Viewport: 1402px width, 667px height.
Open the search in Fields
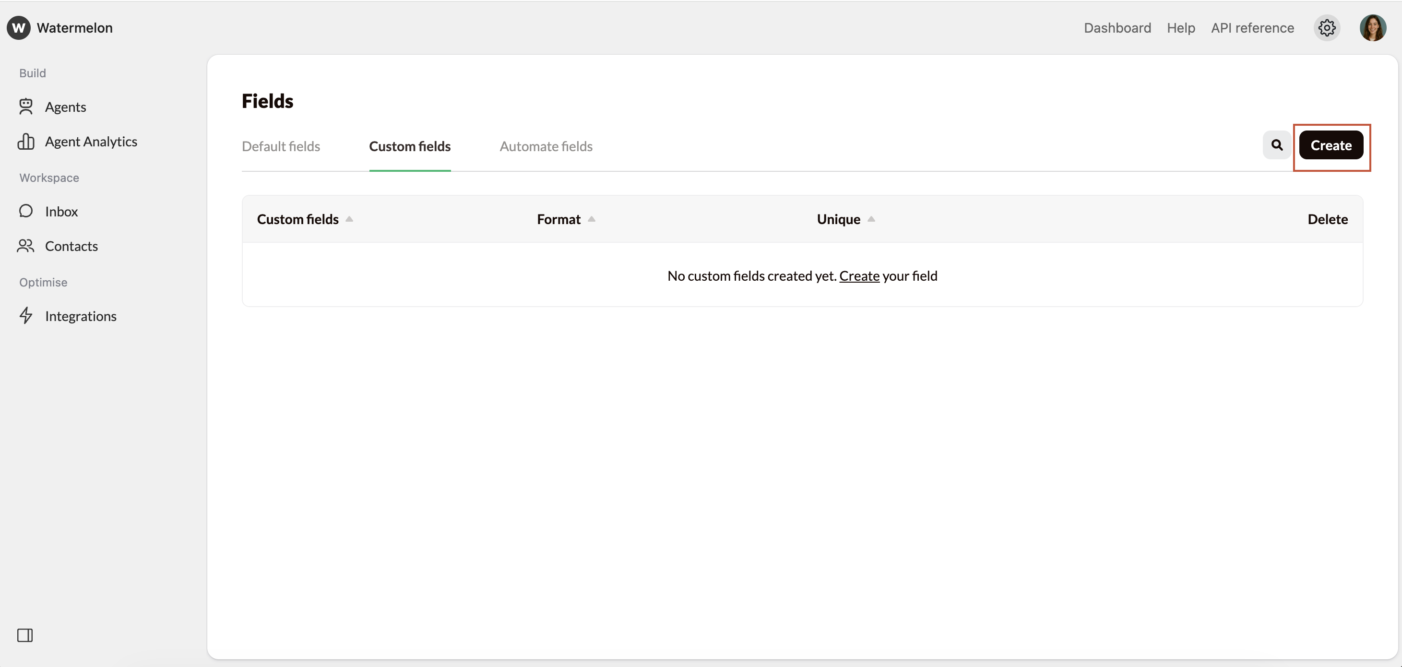(1276, 145)
